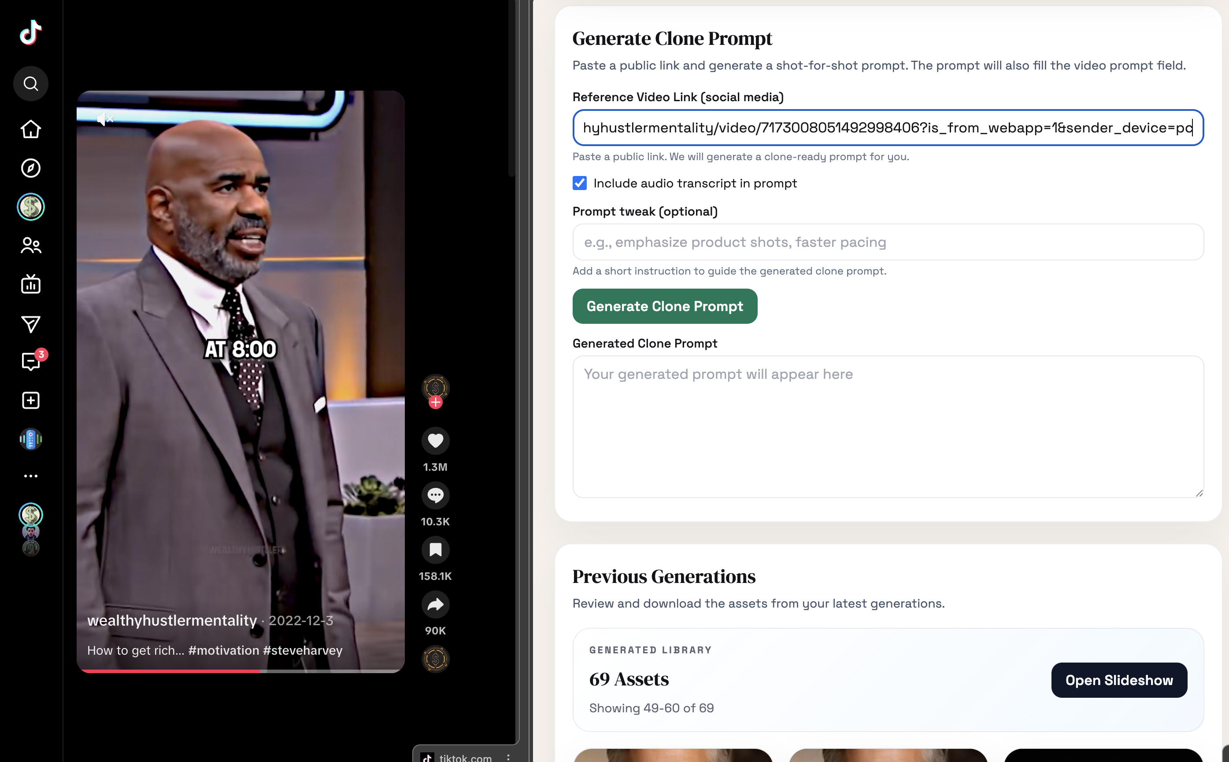Open the Explore page via compass icon

[x=31, y=169]
